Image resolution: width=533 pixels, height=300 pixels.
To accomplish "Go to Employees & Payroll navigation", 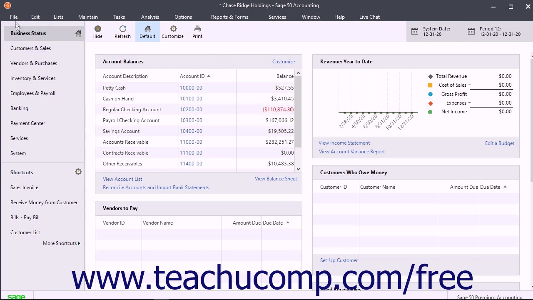I will 33,93.
